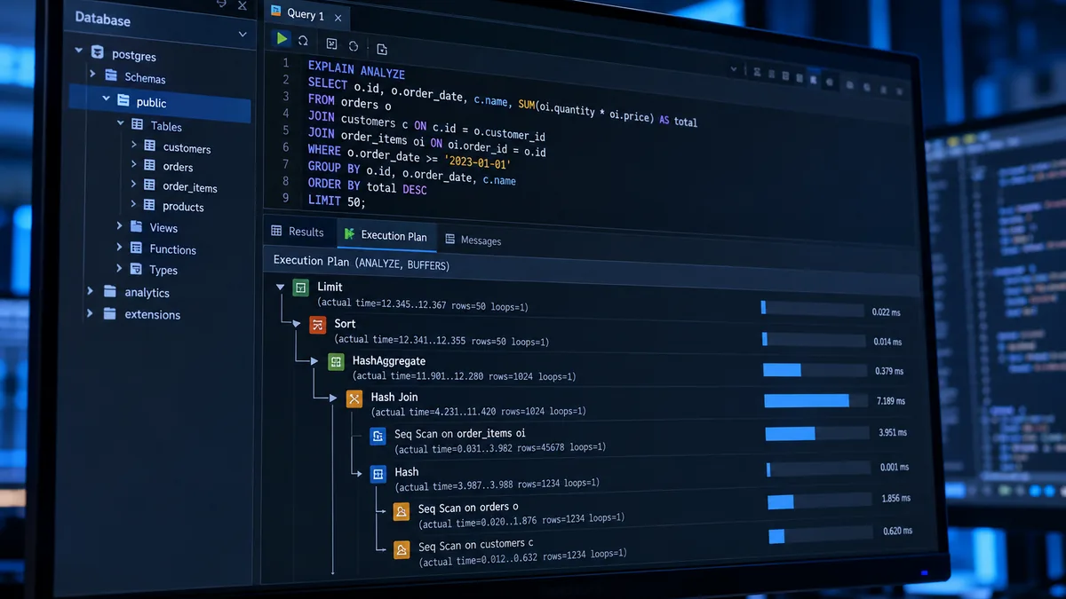Click the Functions icon in the tree
Image resolution: width=1066 pixels, height=599 pixels.
(136, 248)
